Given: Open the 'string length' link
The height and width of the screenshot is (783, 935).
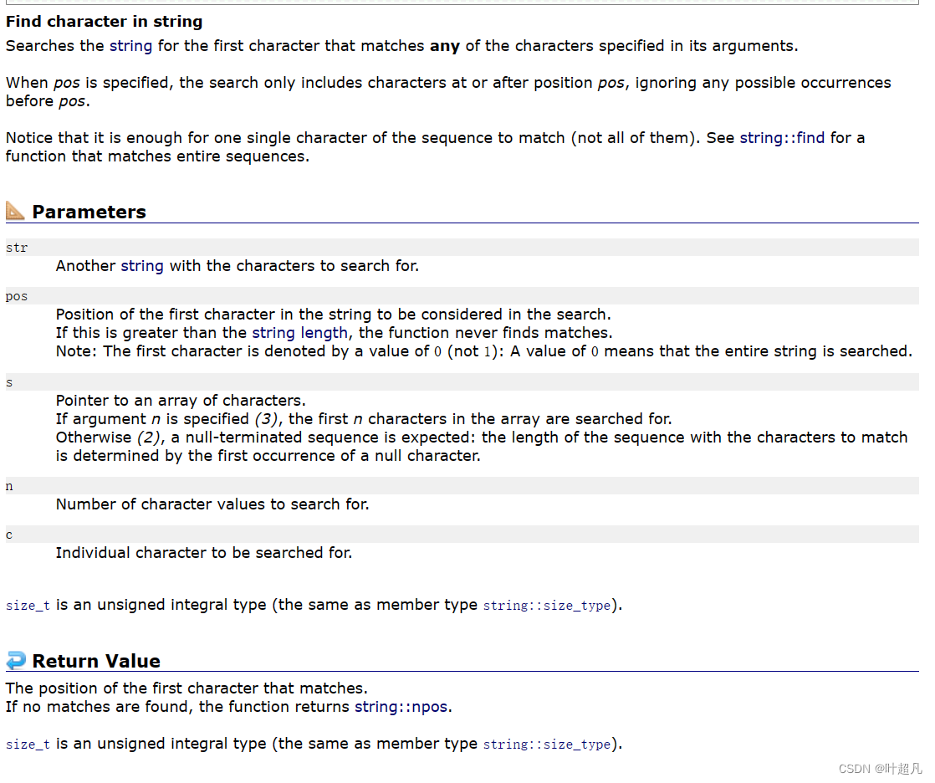Looking at the screenshot, I should (x=299, y=333).
